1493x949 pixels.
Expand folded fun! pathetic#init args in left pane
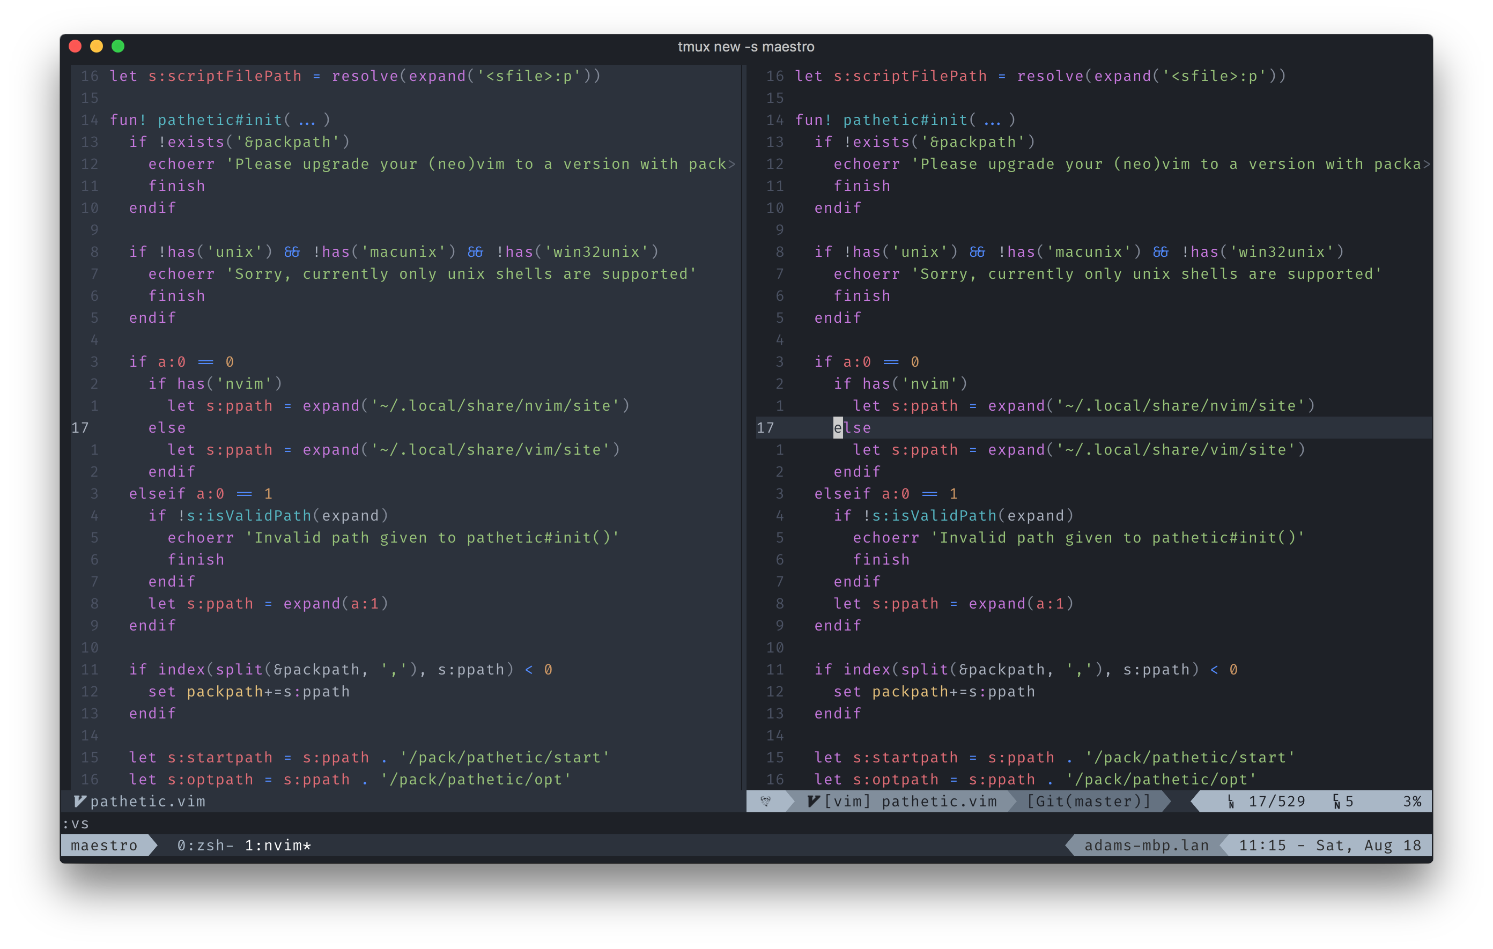307,120
